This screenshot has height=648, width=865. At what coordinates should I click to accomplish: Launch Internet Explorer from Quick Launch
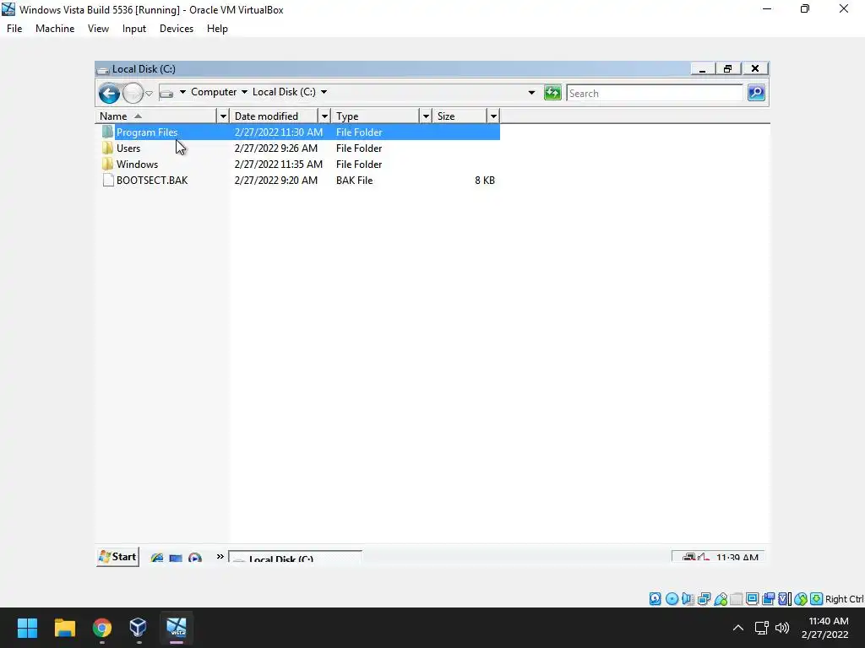click(157, 558)
